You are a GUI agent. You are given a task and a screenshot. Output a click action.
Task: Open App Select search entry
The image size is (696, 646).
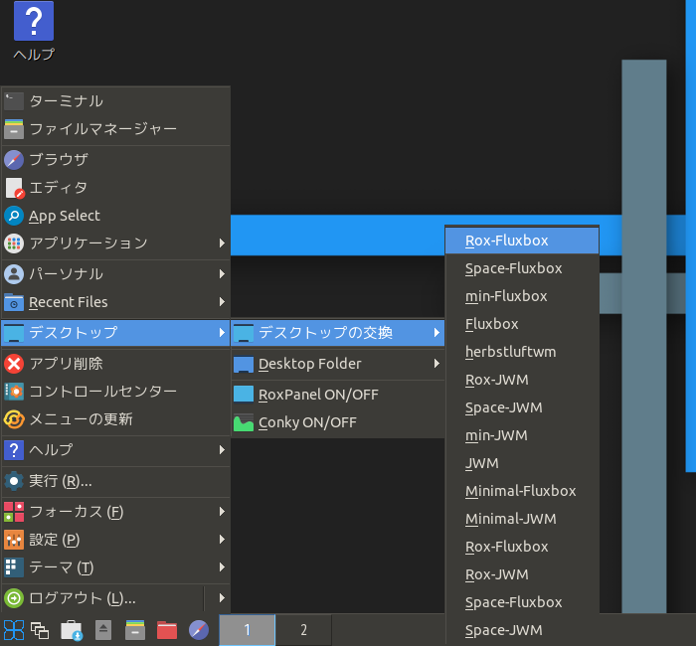[x=115, y=216]
